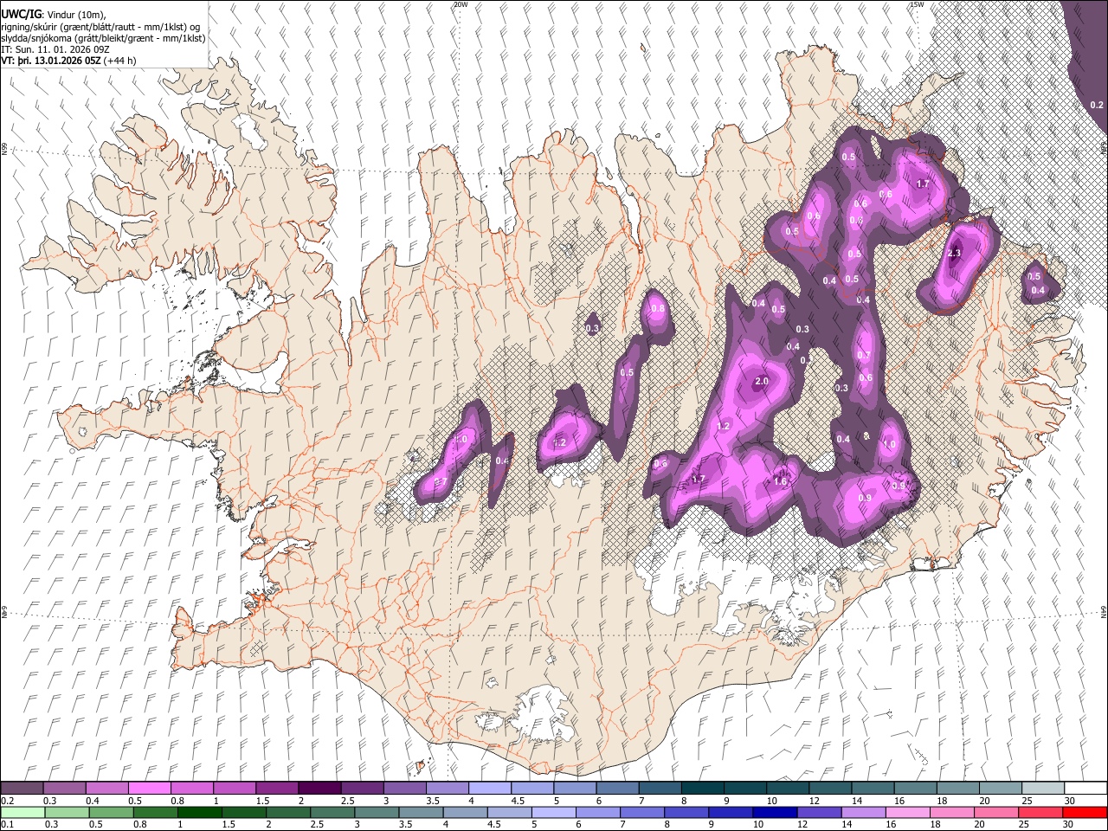The width and height of the screenshot is (1108, 831).
Task: Click the dark teal 8–9 snow legend swatch
Action: pos(702,789)
